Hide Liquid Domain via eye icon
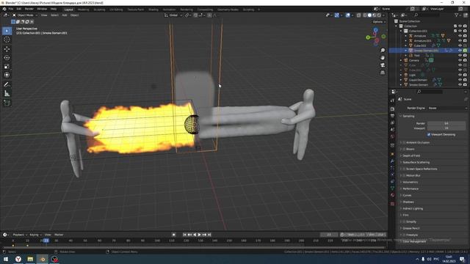The width and height of the screenshot is (470, 264). tap(460, 80)
